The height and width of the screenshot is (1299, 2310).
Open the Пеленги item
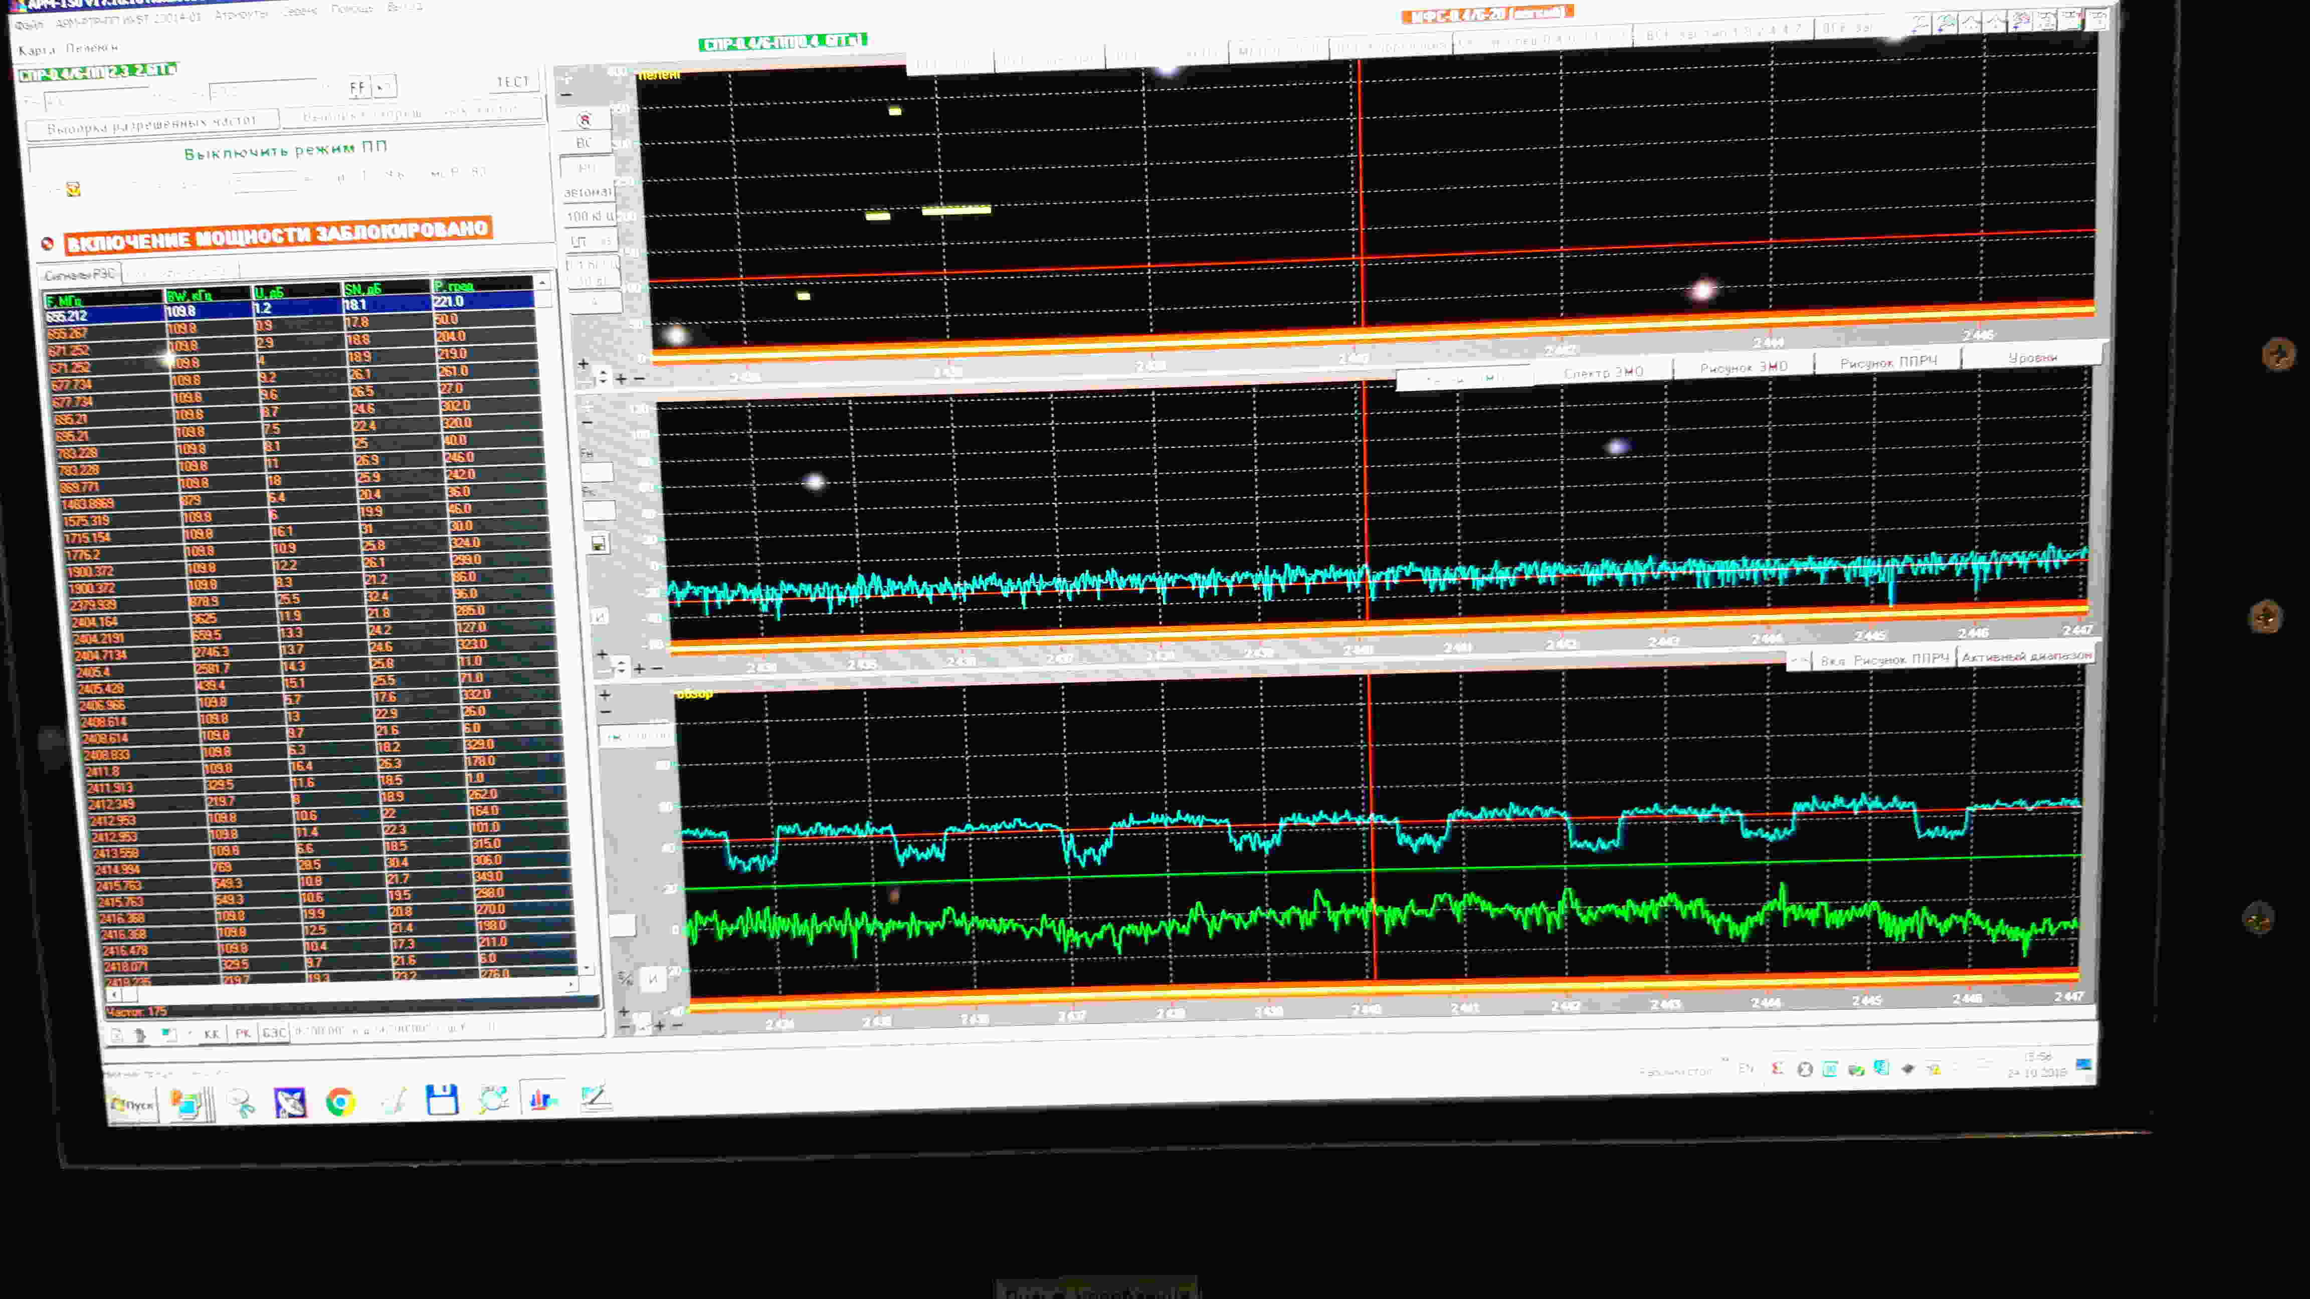91,48
